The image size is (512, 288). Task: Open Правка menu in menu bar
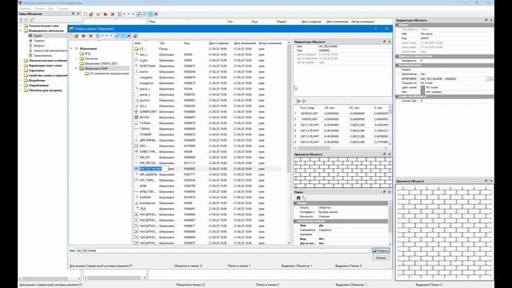pyautogui.click(x=39, y=9)
